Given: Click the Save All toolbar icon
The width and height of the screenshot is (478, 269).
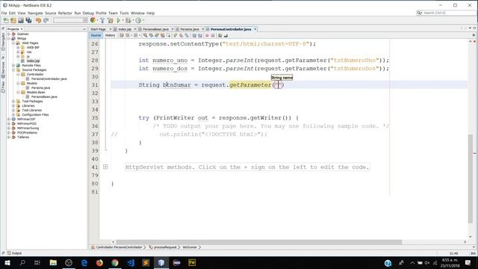Looking at the screenshot, I should pyautogui.click(x=28, y=20).
